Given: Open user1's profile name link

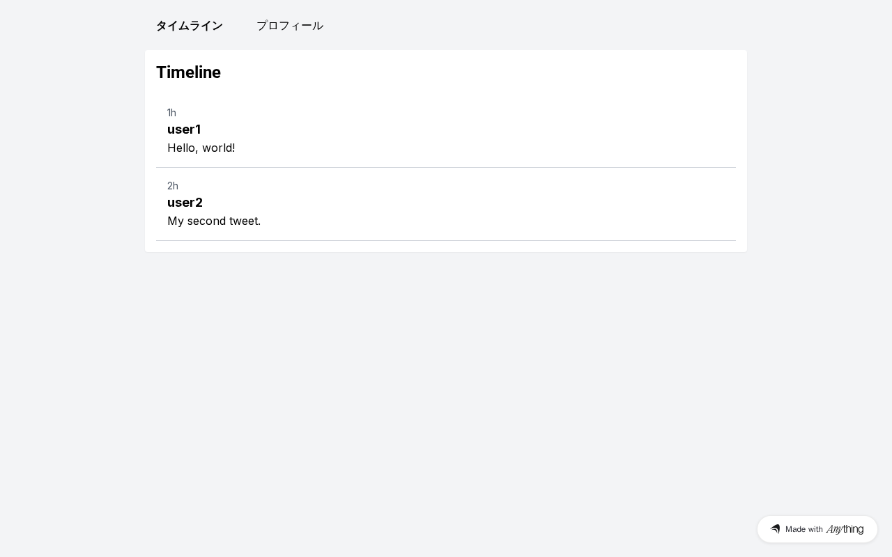Looking at the screenshot, I should point(184,130).
